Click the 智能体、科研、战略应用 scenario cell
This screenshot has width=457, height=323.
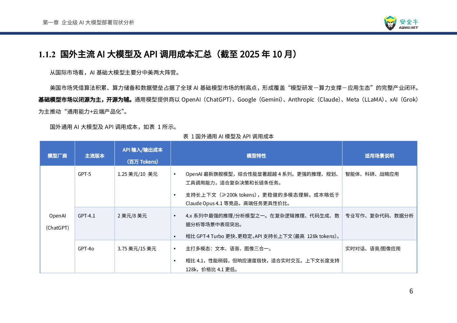click(372, 174)
